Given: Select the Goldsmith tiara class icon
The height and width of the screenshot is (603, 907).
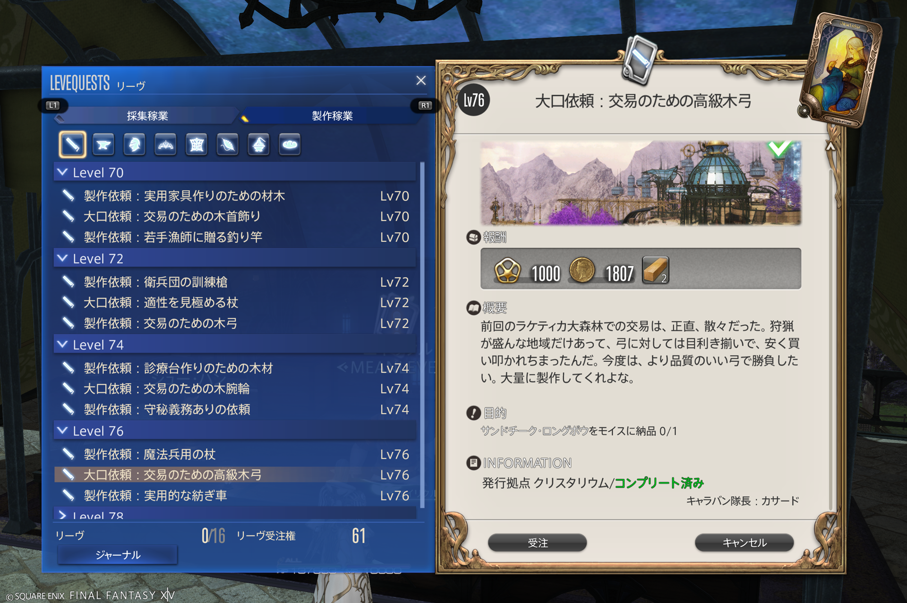Looking at the screenshot, I should pyautogui.click(x=165, y=144).
